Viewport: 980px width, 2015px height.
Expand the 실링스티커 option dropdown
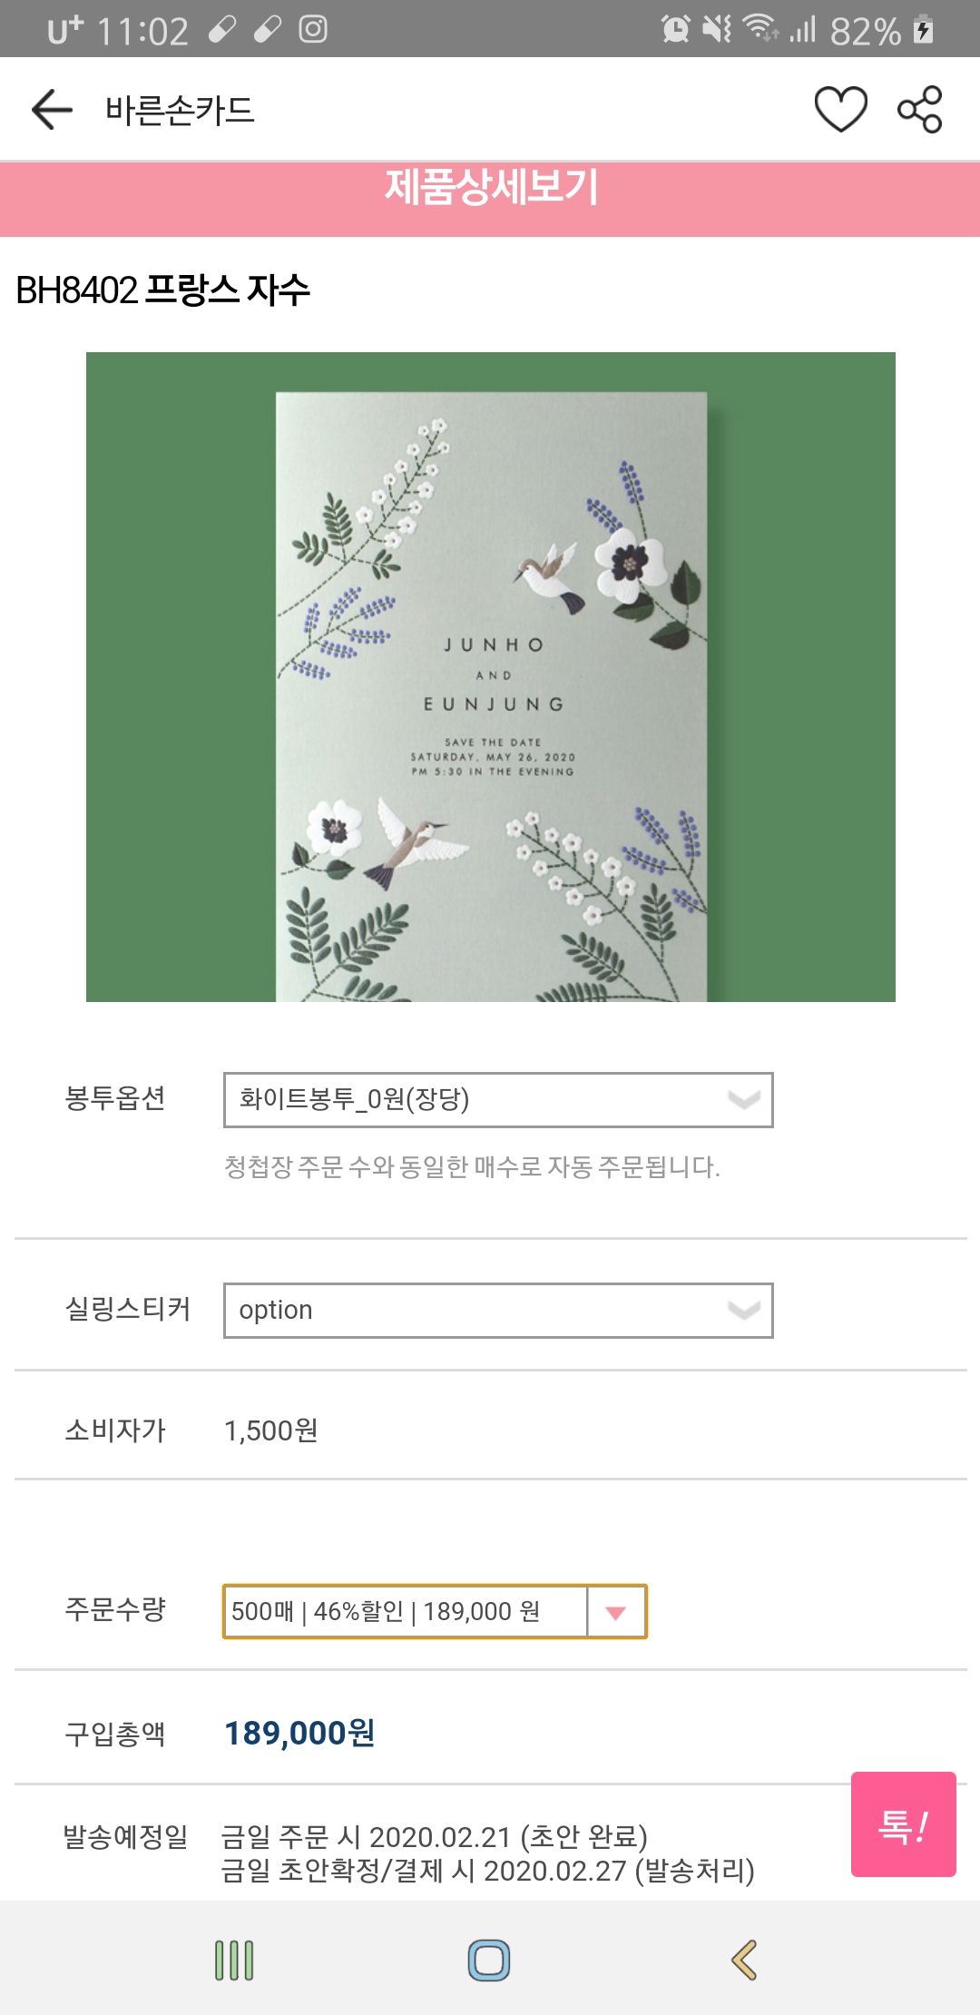tap(498, 1310)
